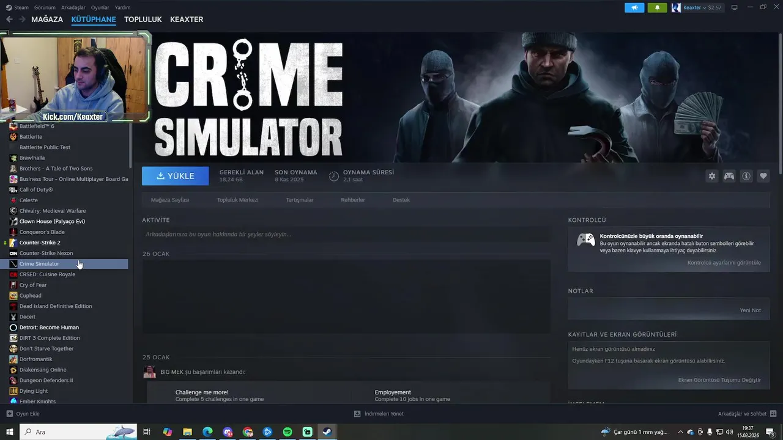This screenshot has height=440, width=783.
Task: Click Ekran Görüntüsü Tuşunu Değiştir
Action: click(719, 380)
